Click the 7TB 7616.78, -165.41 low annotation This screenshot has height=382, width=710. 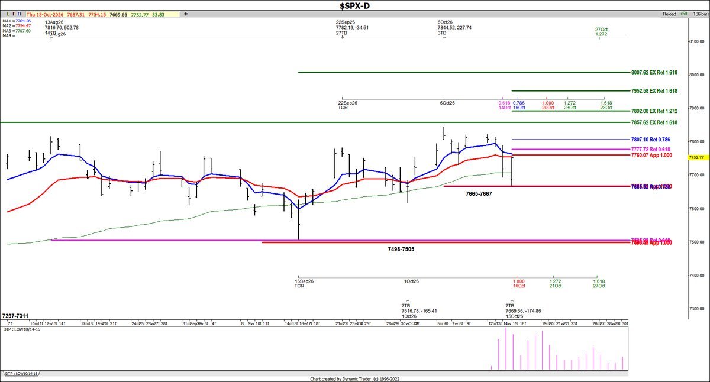[x=419, y=311]
